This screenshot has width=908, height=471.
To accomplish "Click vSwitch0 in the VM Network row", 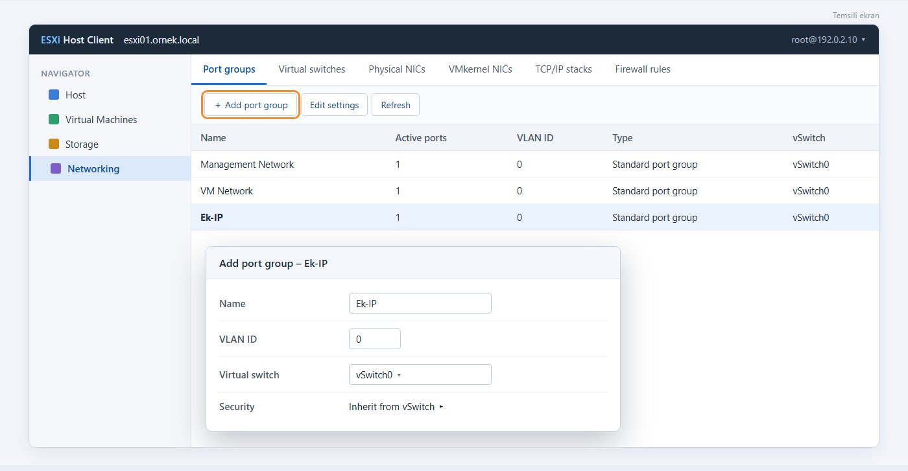I will click(811, 191).
